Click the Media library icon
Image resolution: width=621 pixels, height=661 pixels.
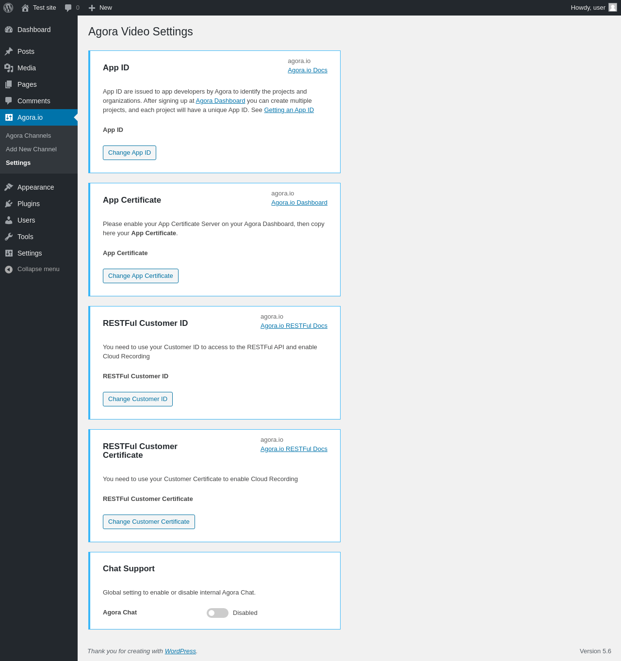[9, 68]
